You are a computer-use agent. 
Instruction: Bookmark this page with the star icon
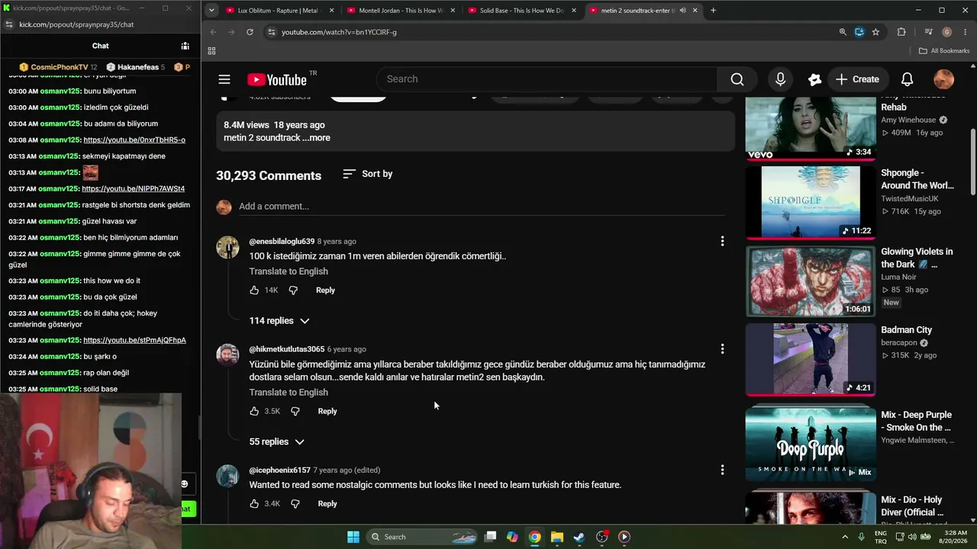[875, 32]
